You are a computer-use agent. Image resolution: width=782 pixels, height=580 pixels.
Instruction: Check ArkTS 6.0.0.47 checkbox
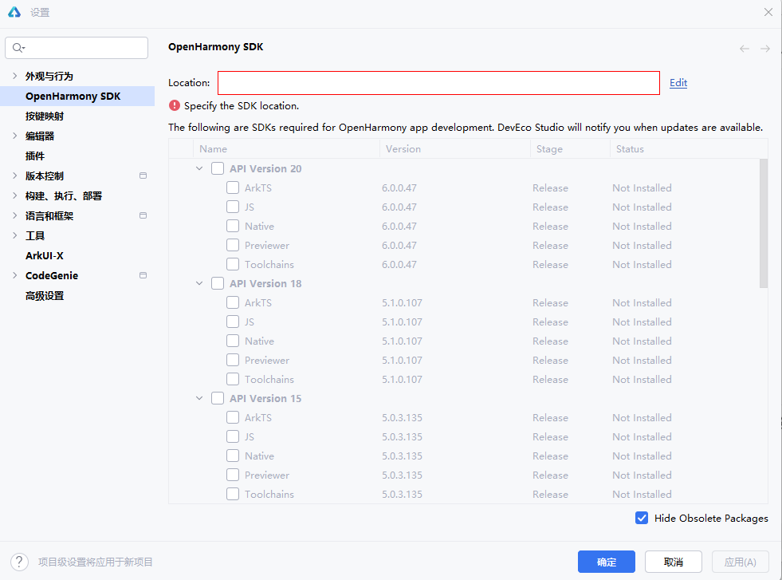tap(233, 187)
